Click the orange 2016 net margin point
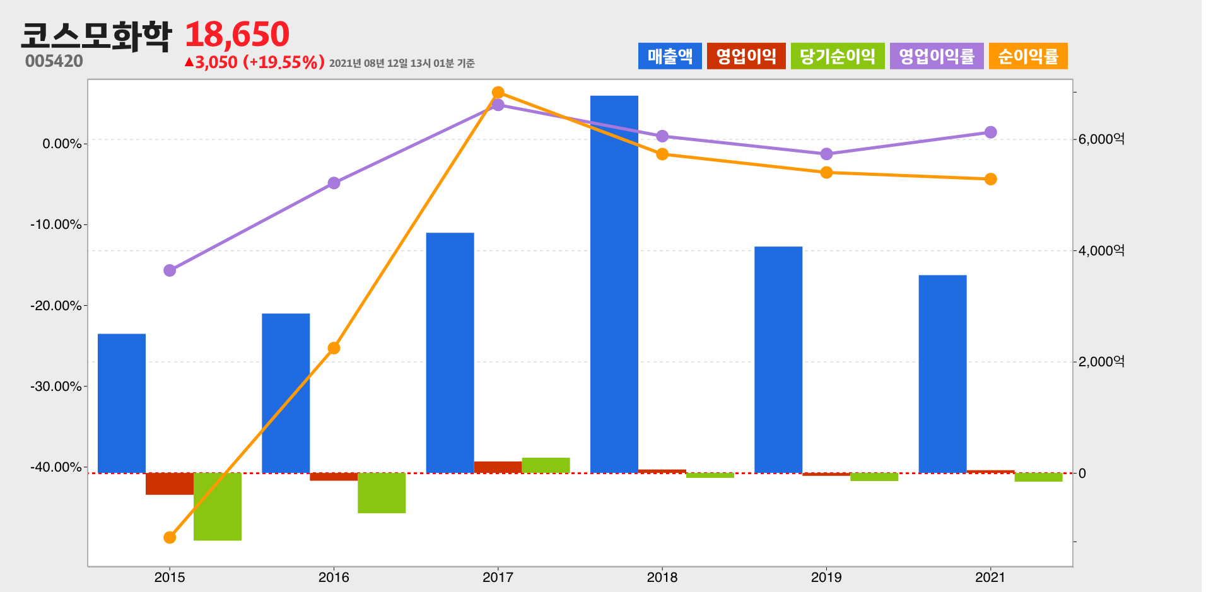Screen dimensions: 1211x592 (334, 348)
